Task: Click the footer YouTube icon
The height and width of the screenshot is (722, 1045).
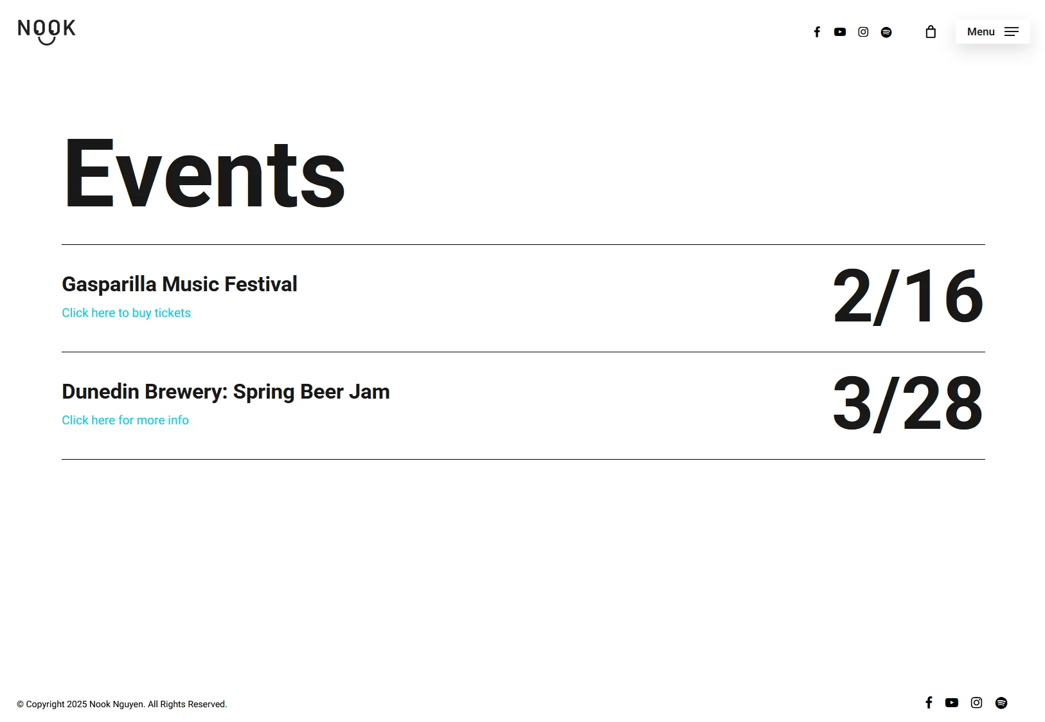Action: pyautogui.click(x=952, y=703)
